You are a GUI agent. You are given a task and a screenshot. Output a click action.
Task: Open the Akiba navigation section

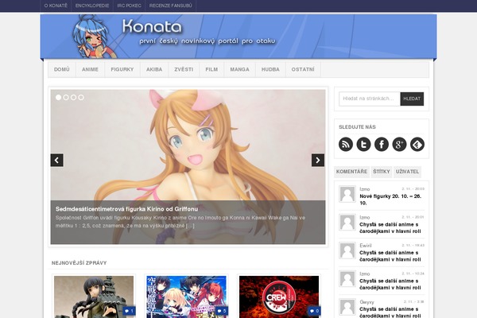pos(154,69)
